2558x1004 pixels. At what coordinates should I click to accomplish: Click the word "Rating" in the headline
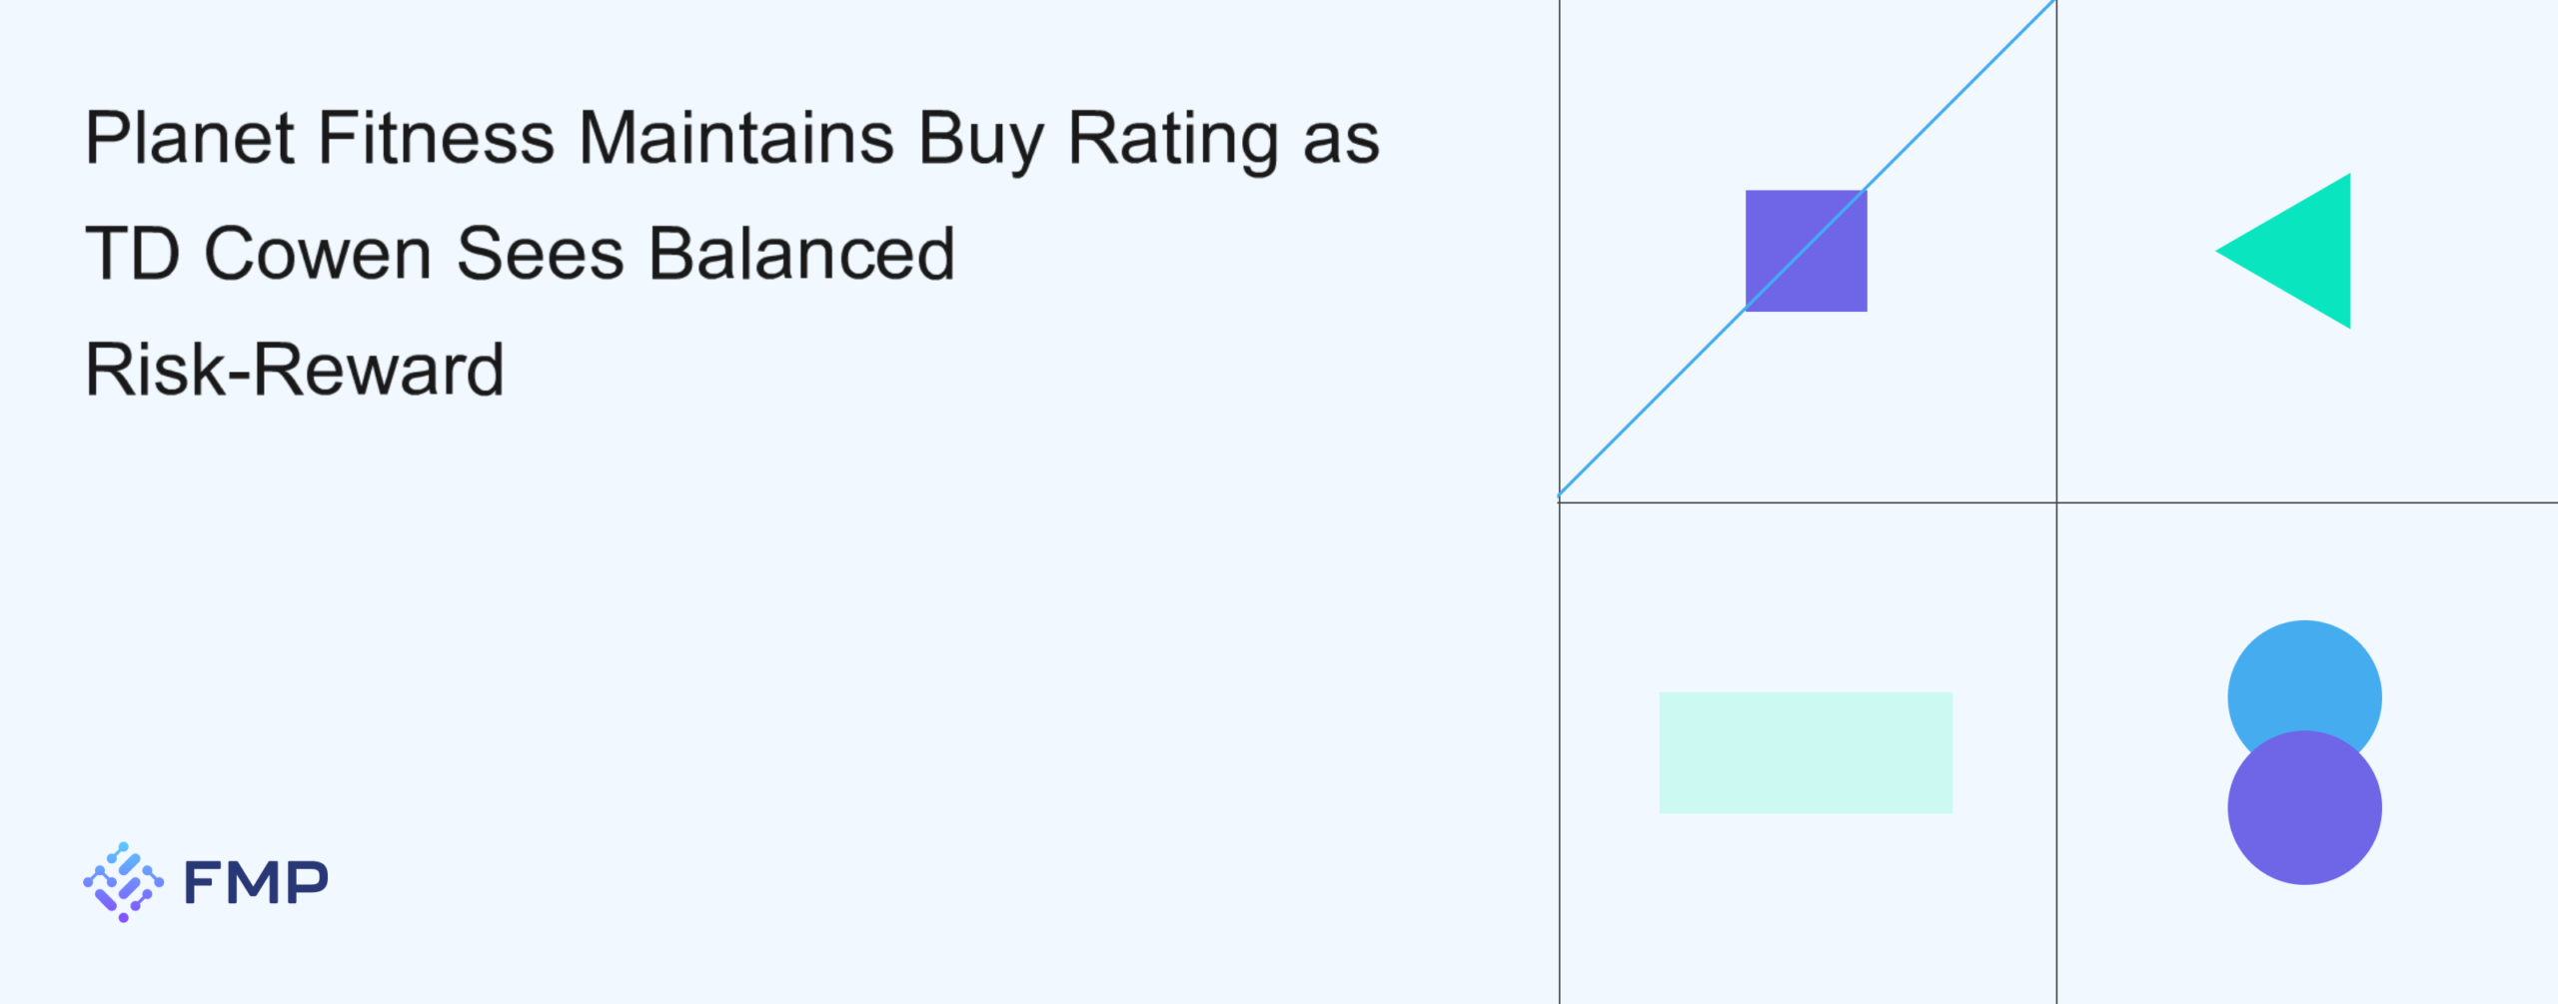(1173, 140)
